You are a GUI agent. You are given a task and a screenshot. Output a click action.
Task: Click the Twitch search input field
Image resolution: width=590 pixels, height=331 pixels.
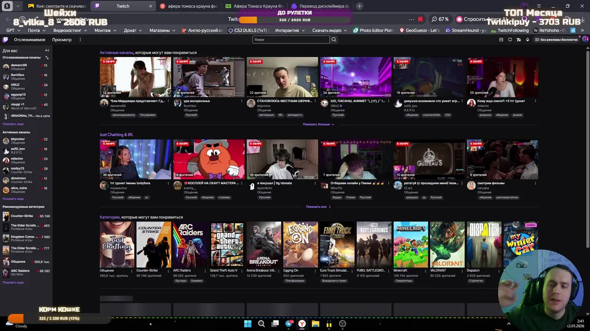[291, 40]
